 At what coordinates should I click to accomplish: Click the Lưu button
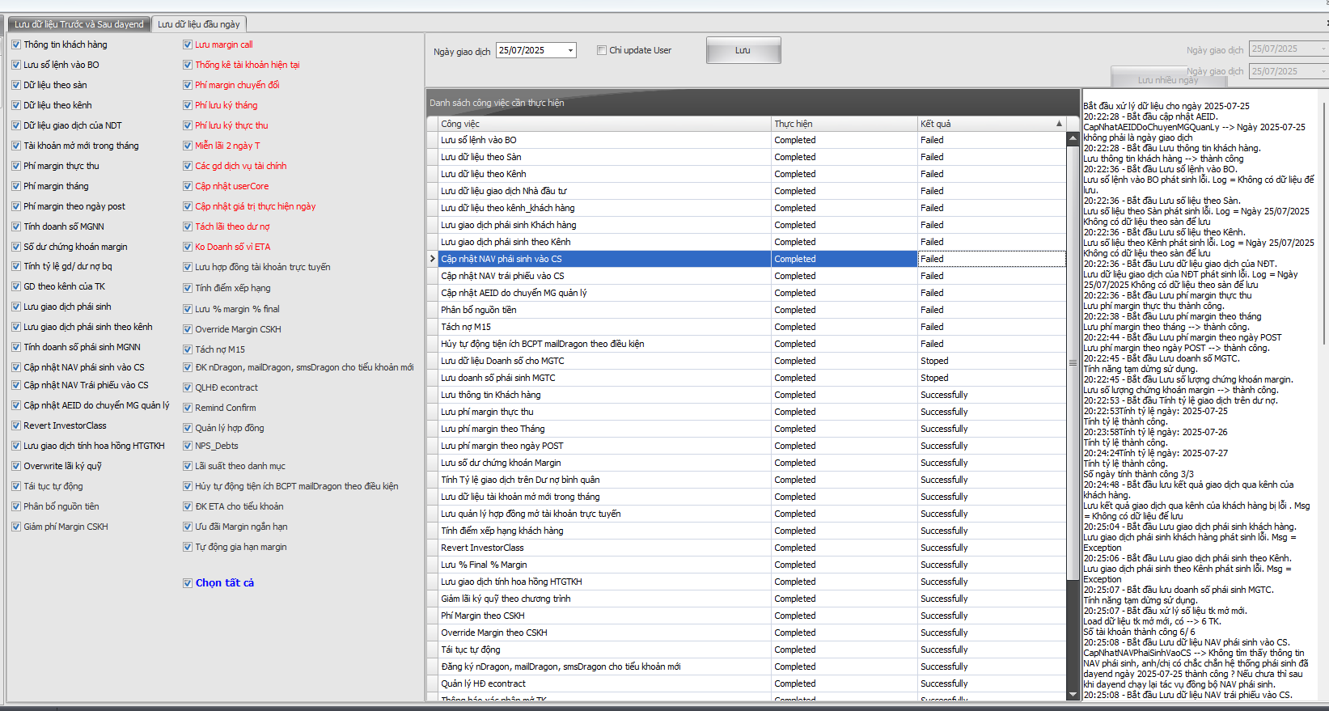coord(743,50)
